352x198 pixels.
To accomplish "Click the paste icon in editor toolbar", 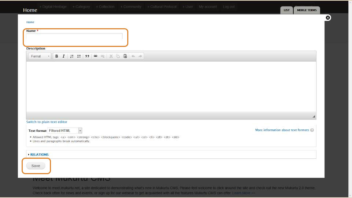I will [125, 56].
